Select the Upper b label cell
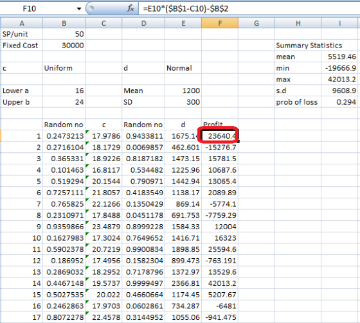 tap(22, 102)
